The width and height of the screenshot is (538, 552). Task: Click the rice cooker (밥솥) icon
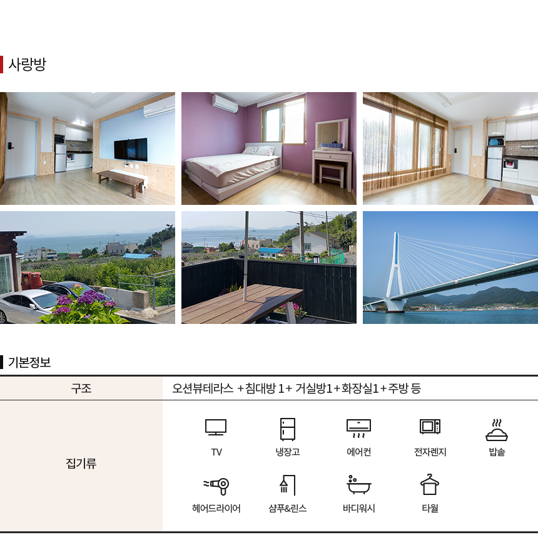[x=497, y=430]
